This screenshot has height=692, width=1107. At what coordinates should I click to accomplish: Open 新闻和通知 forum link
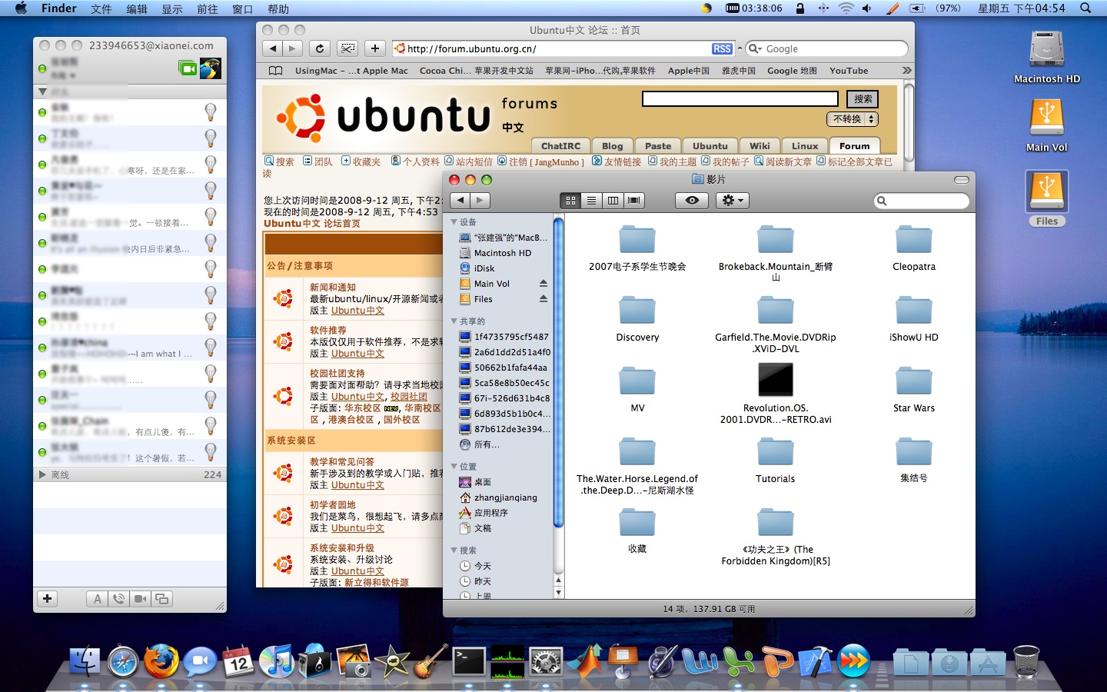(x=333, y=287)
